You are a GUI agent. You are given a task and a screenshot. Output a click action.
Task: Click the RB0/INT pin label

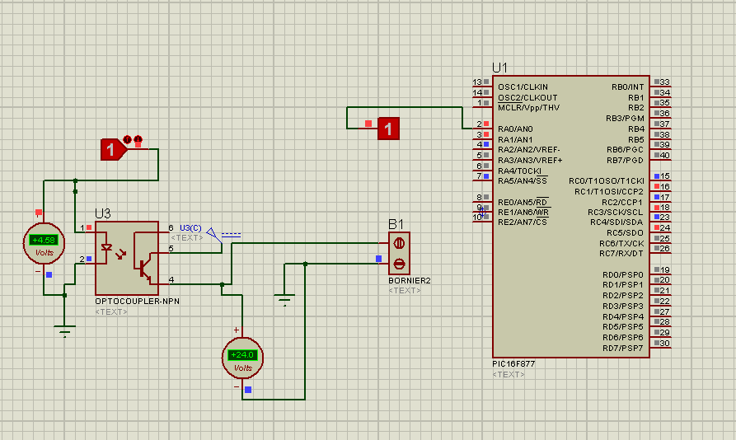coord(627,87)
